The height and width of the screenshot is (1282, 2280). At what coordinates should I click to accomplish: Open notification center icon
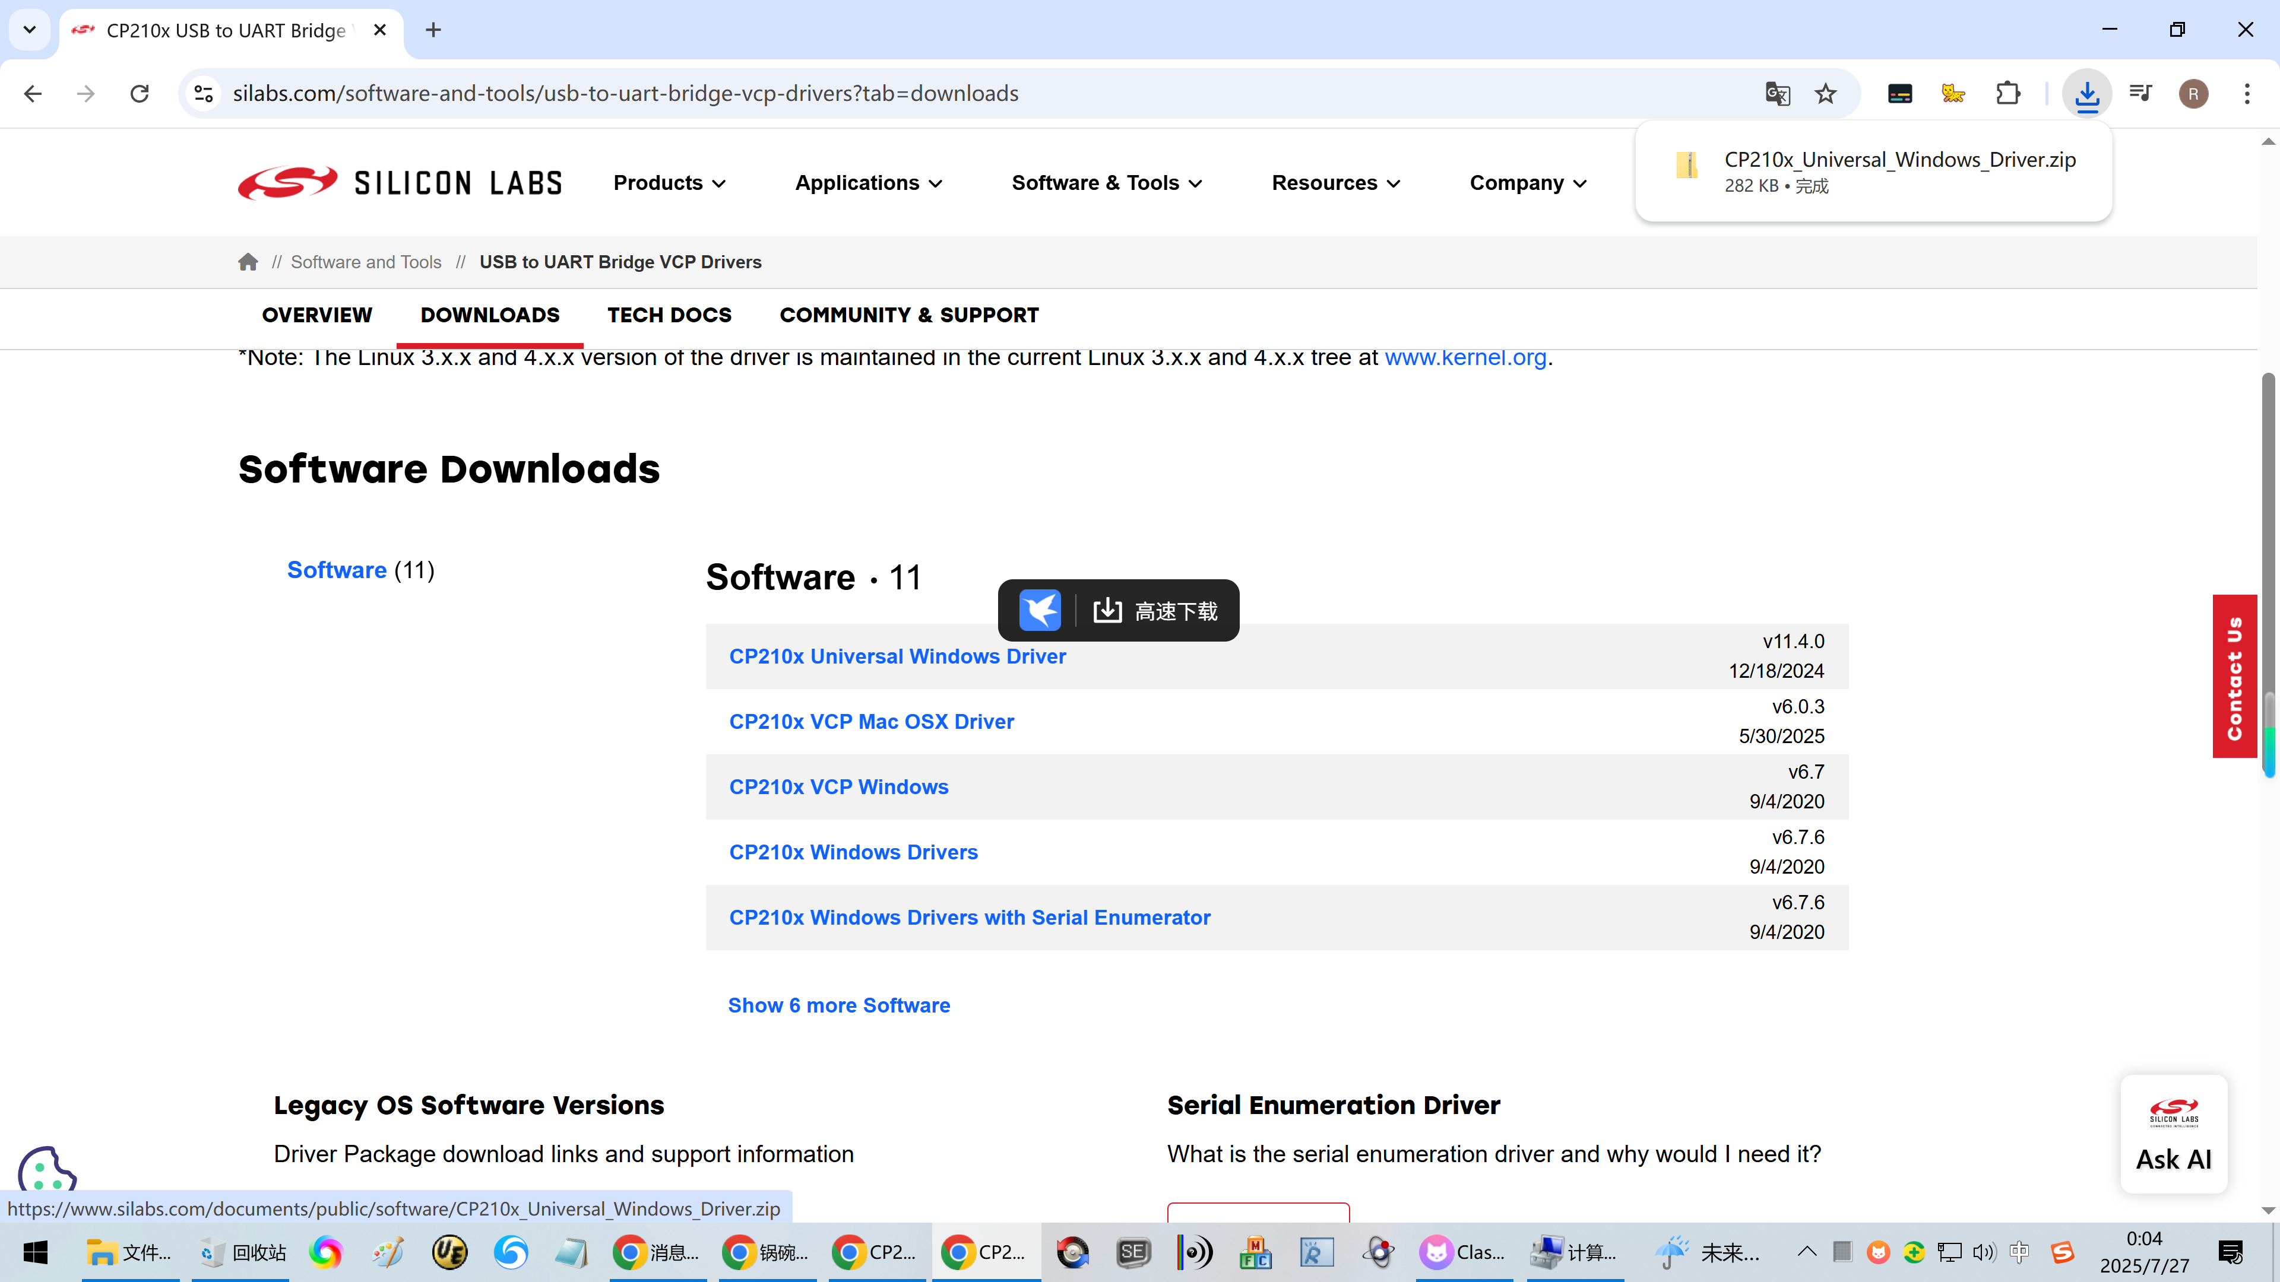tap(2230, 1253)
